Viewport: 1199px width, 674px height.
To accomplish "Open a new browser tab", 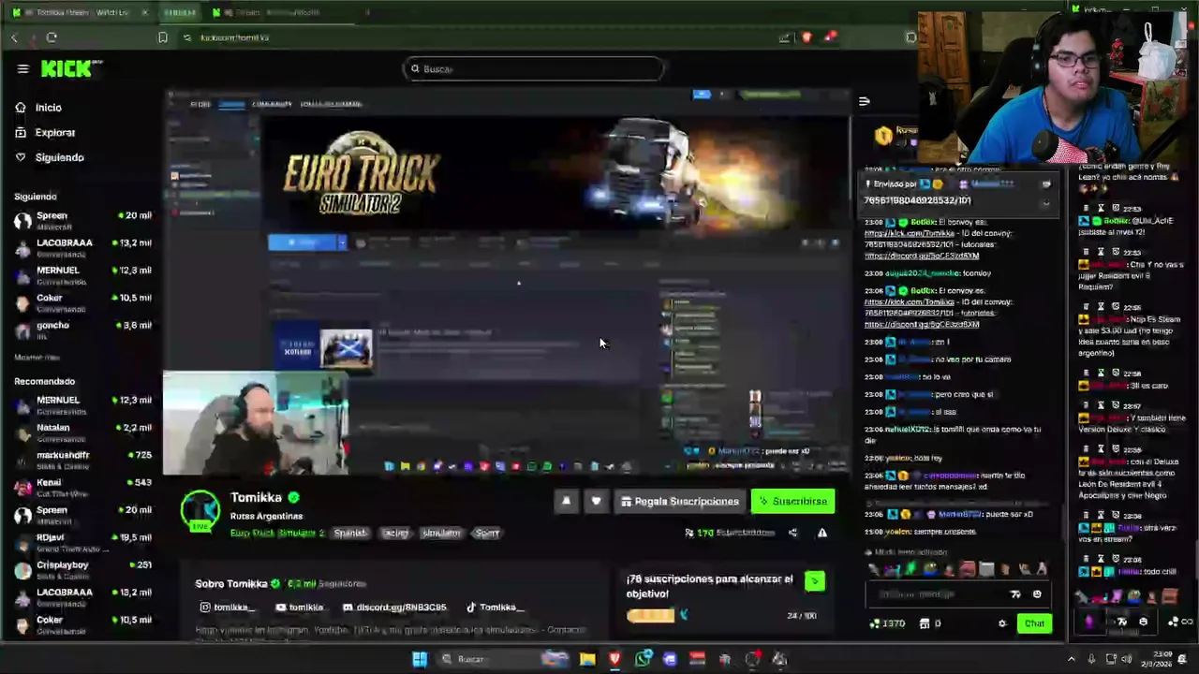I will (367, 12).
